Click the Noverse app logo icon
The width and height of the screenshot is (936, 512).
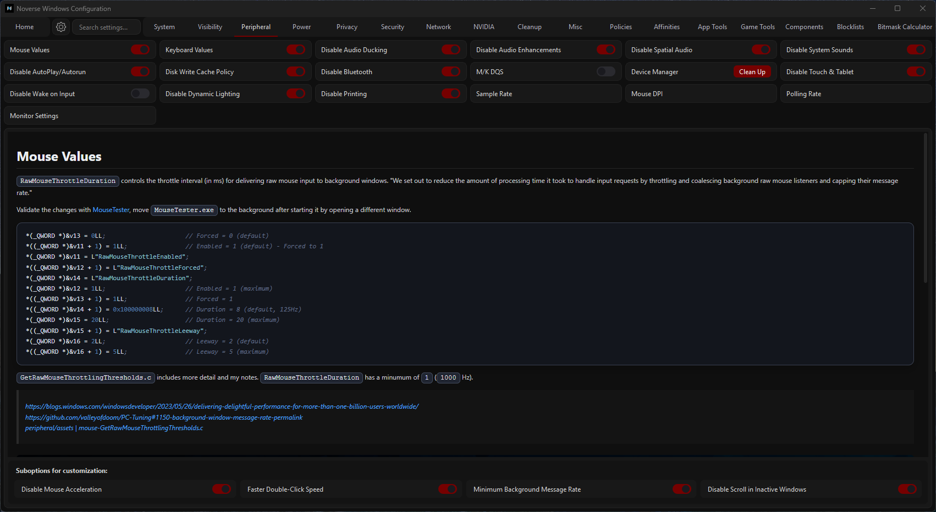point(9,8)
